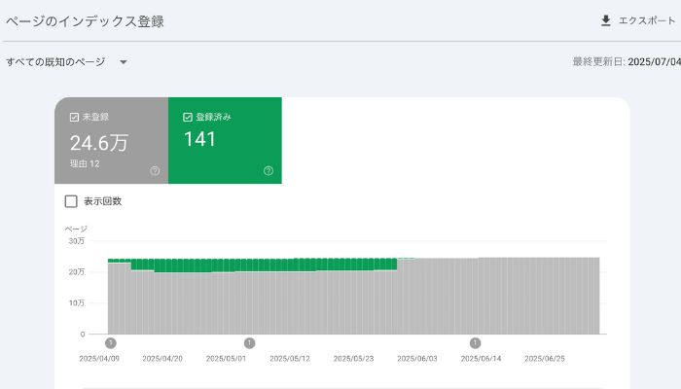Click the 理由 12 text
681x389 pixels.
(x=85, y=163)
